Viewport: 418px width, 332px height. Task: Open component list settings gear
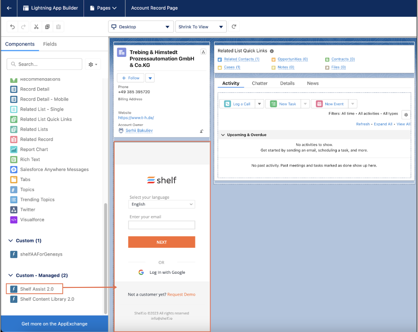pyautogui.click(x=93, y=64)
